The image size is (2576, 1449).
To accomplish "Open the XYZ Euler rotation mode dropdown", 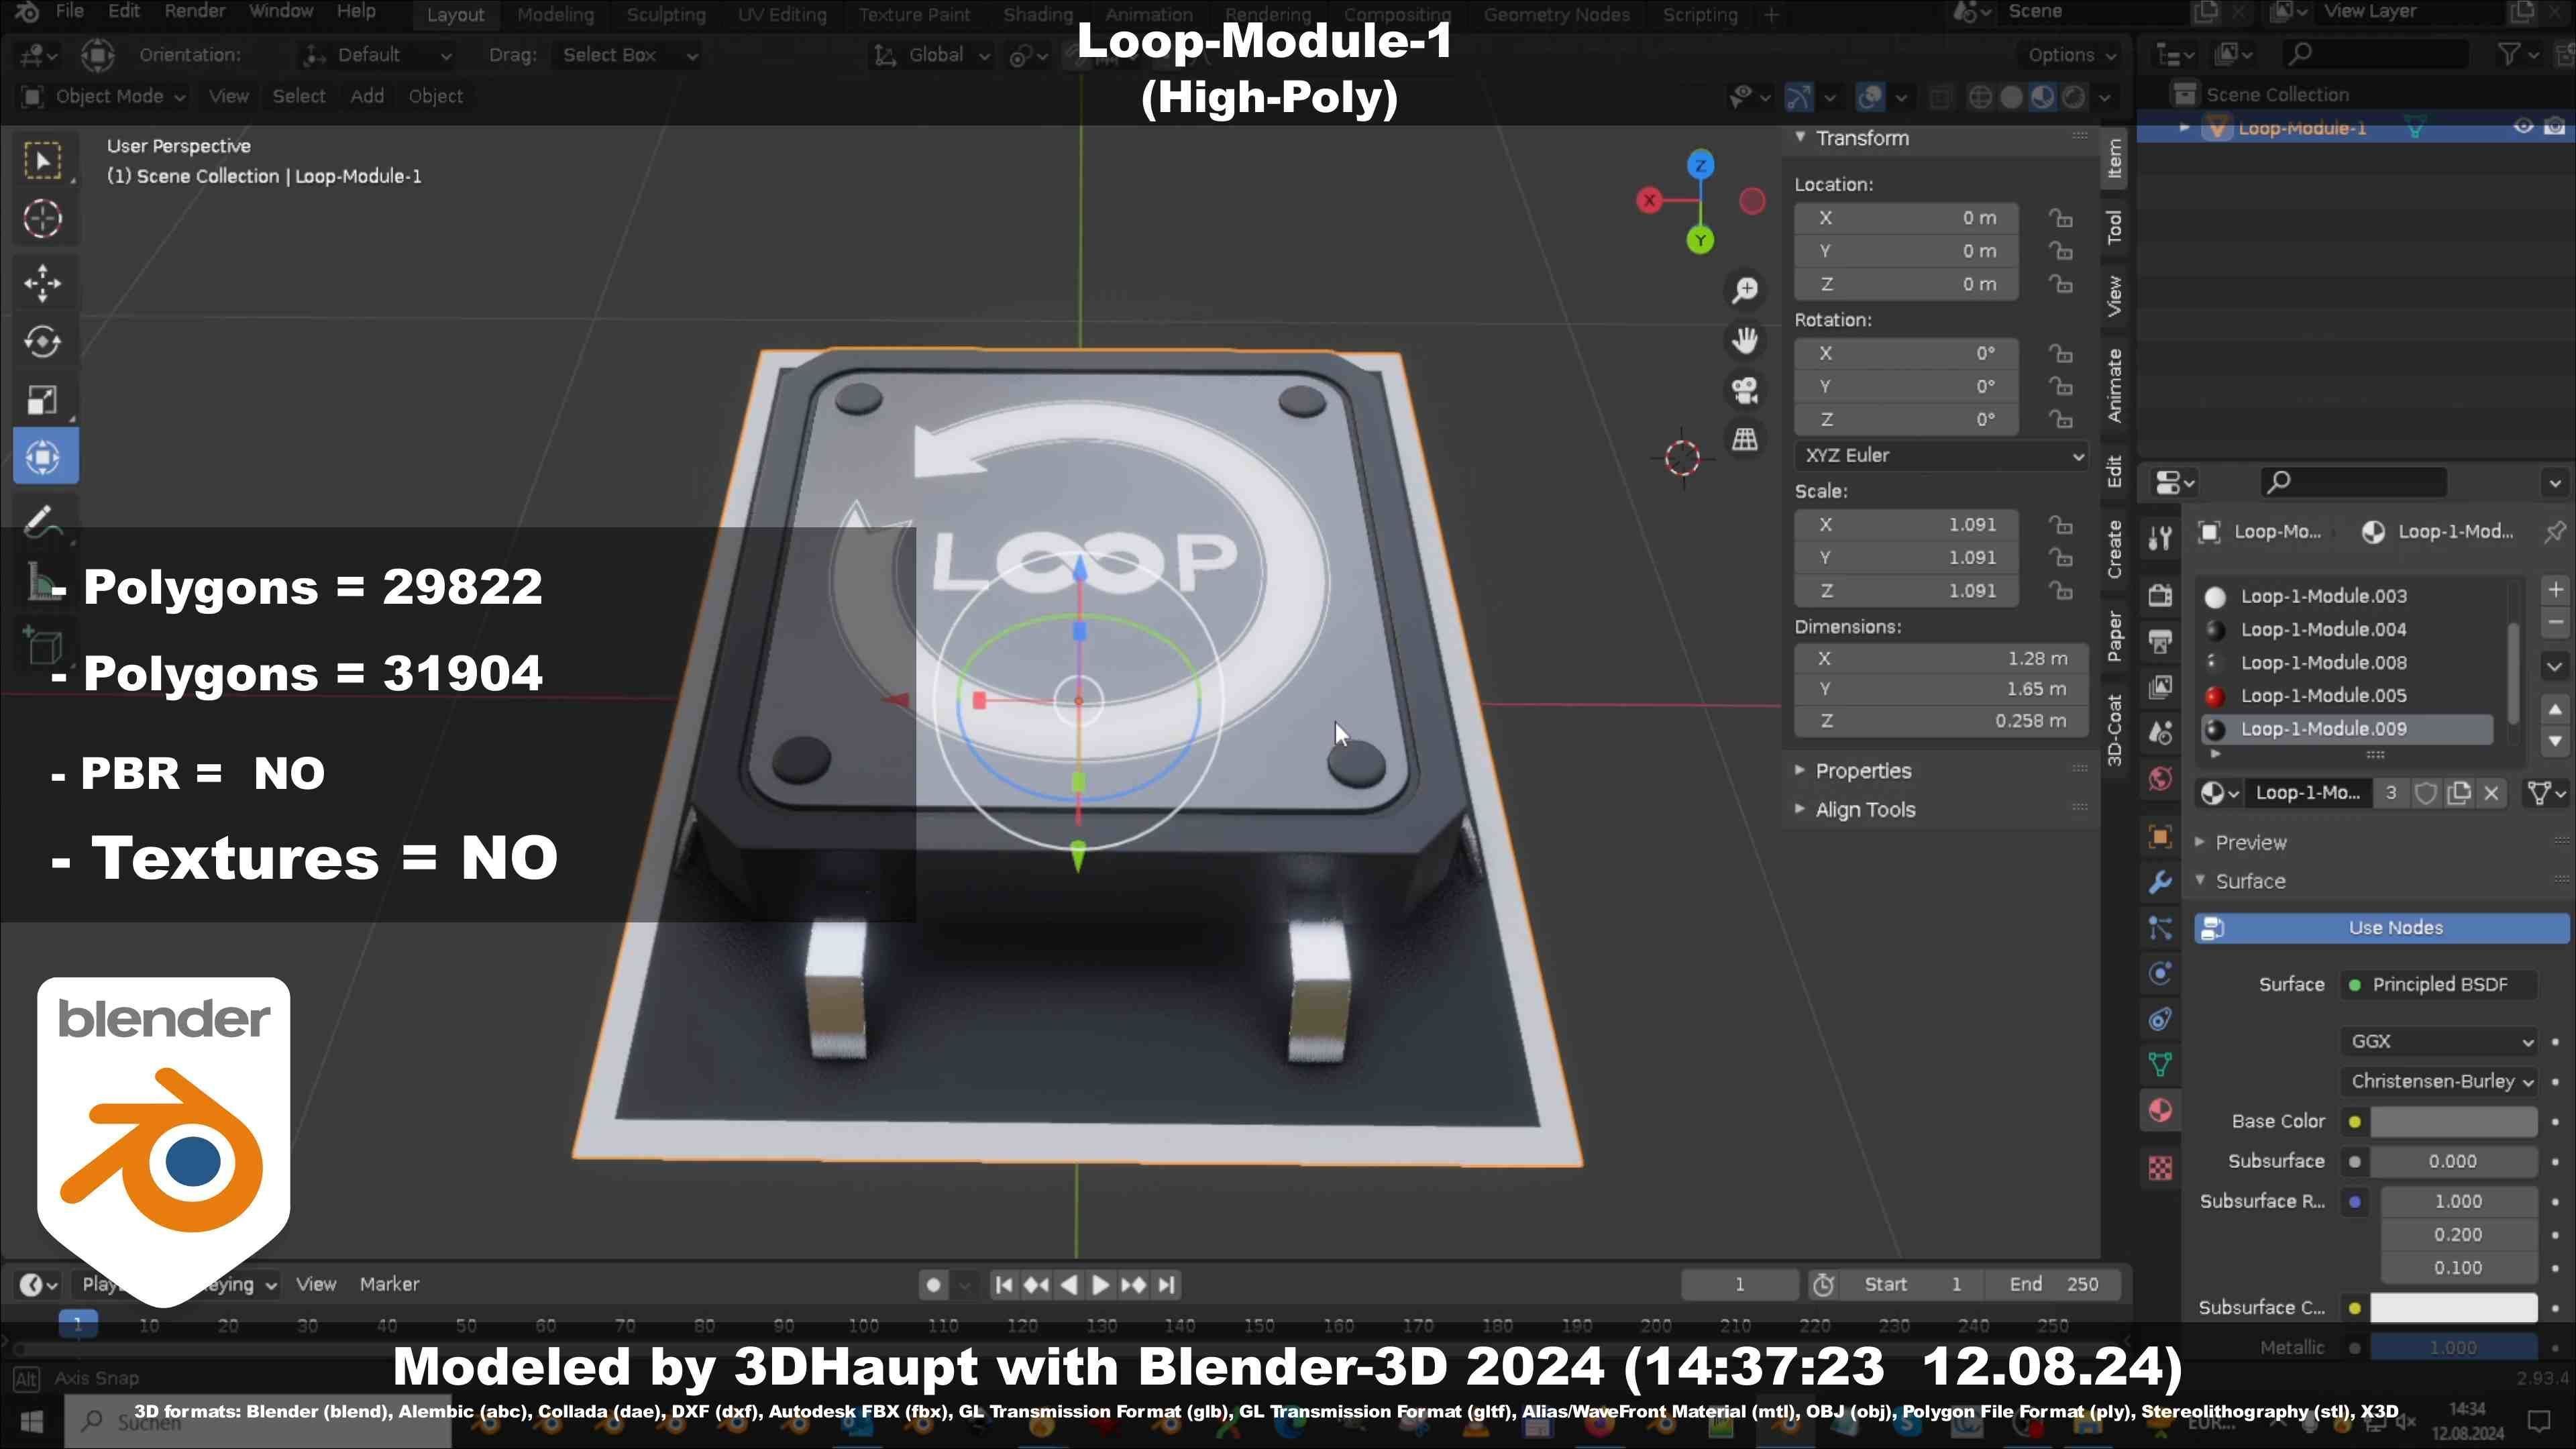I will point(1941,456).
